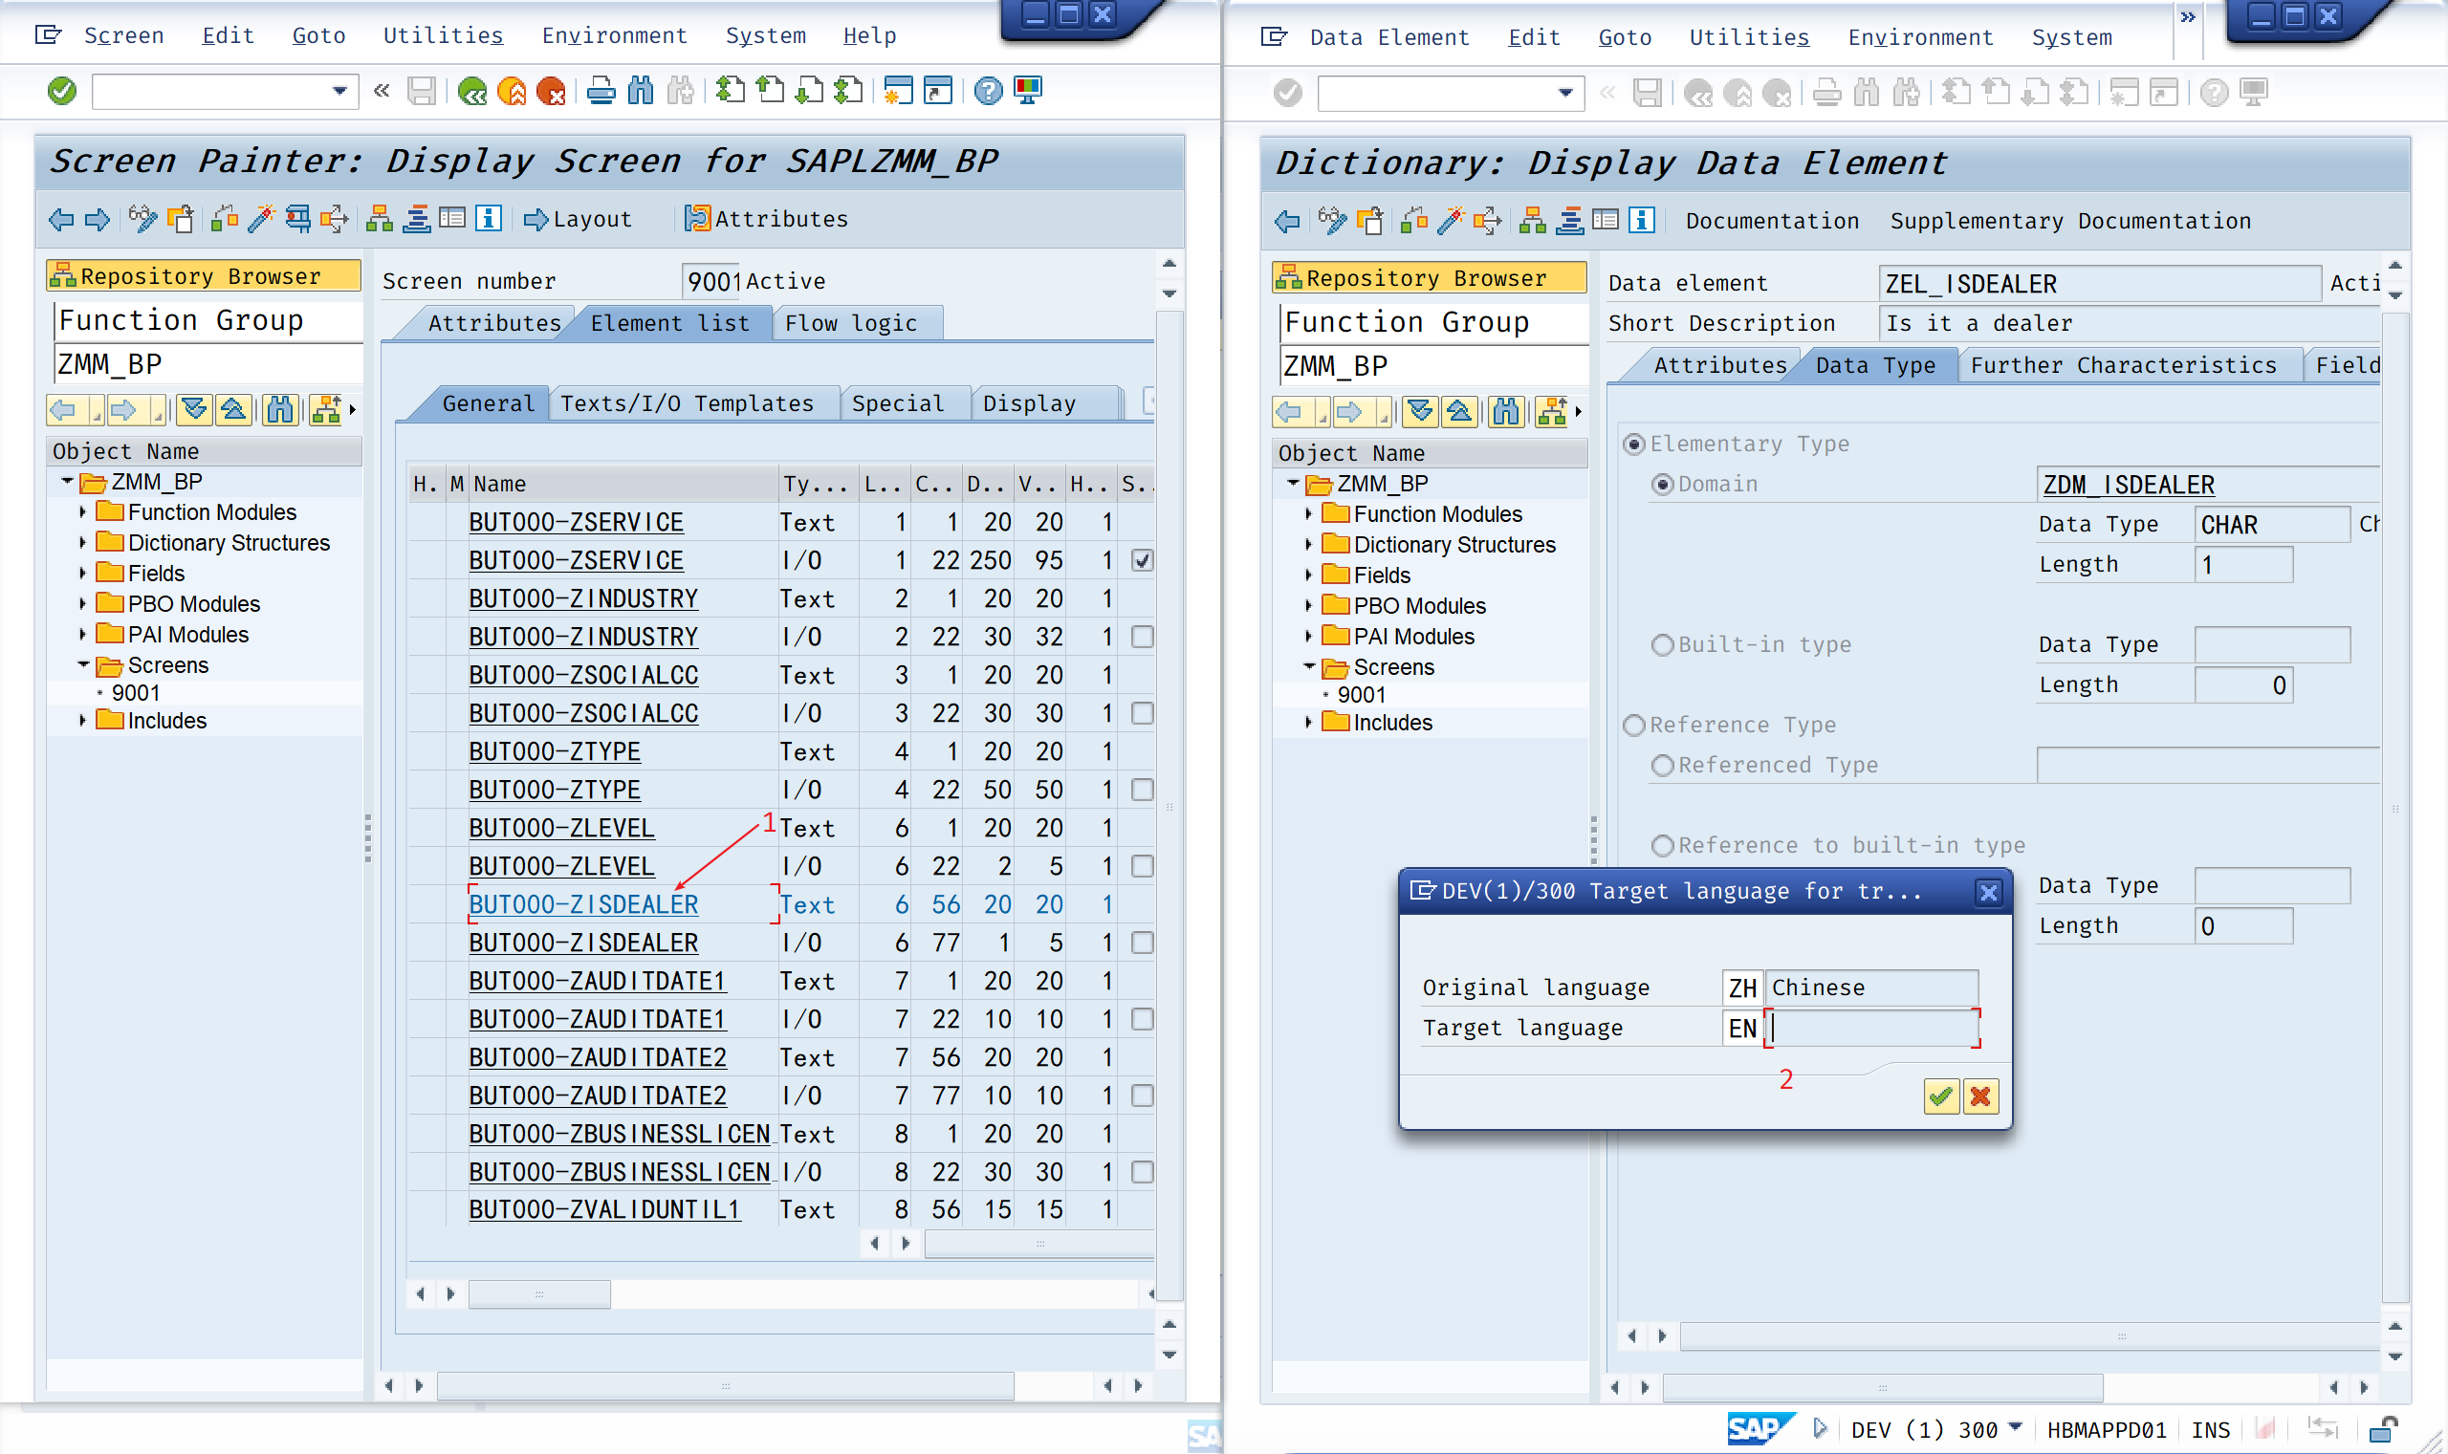Toggle checkbox in BUT000-ZISDEALER I/O row
Screen dimensions: 2448x1454
coord(1142,943)
